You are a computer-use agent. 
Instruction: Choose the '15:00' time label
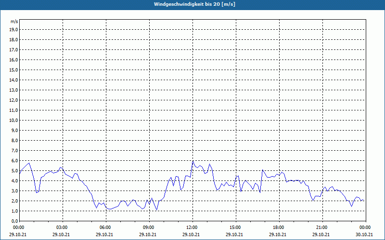(236, 228)
